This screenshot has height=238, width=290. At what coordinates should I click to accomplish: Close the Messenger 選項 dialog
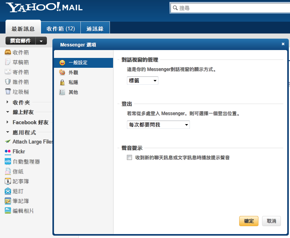coord(283,44)
